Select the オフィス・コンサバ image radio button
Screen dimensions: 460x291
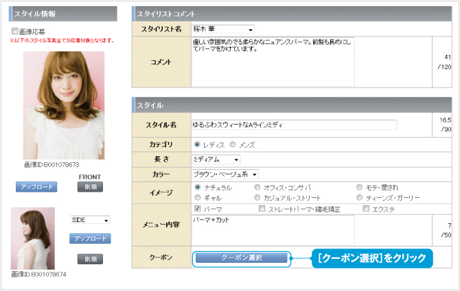tap(257, 187)
